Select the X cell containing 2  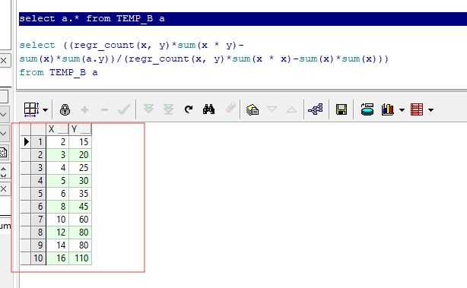(58, 141)
